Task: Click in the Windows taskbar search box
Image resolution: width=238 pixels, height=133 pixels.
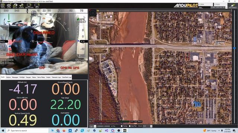Action: (x=28, y=130)
